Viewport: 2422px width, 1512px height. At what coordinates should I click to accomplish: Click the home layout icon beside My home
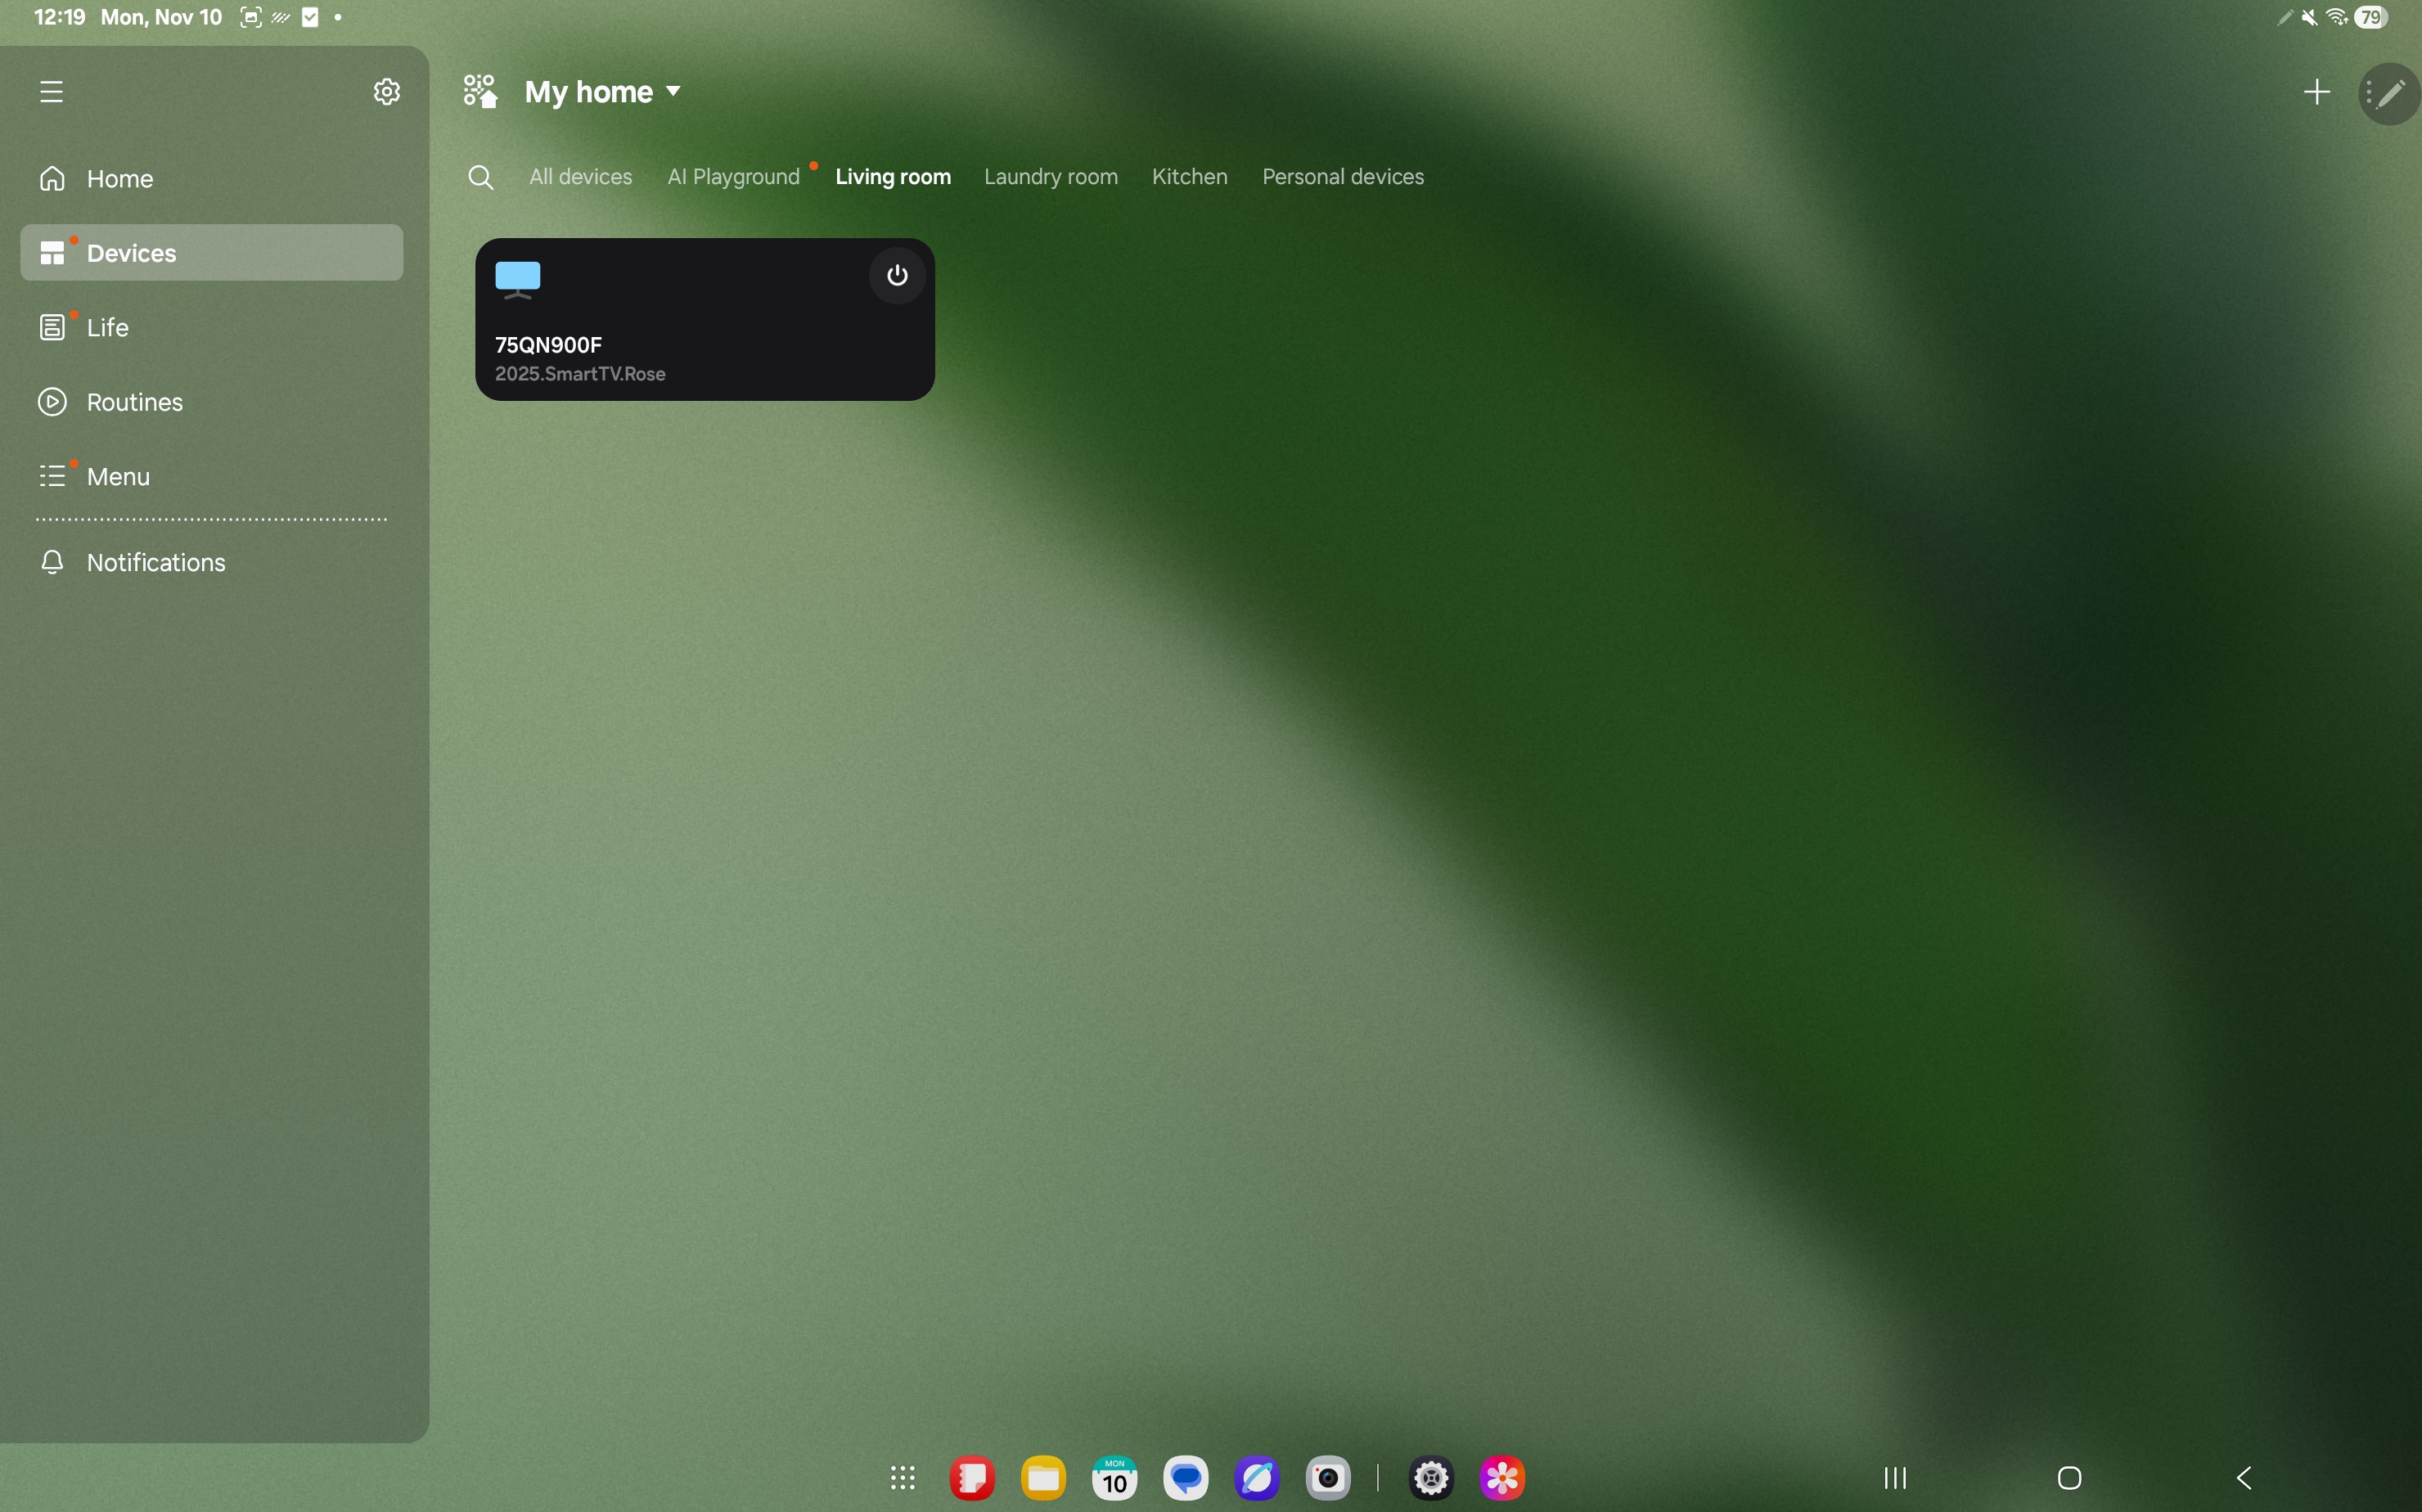click(x=481, y=92)
